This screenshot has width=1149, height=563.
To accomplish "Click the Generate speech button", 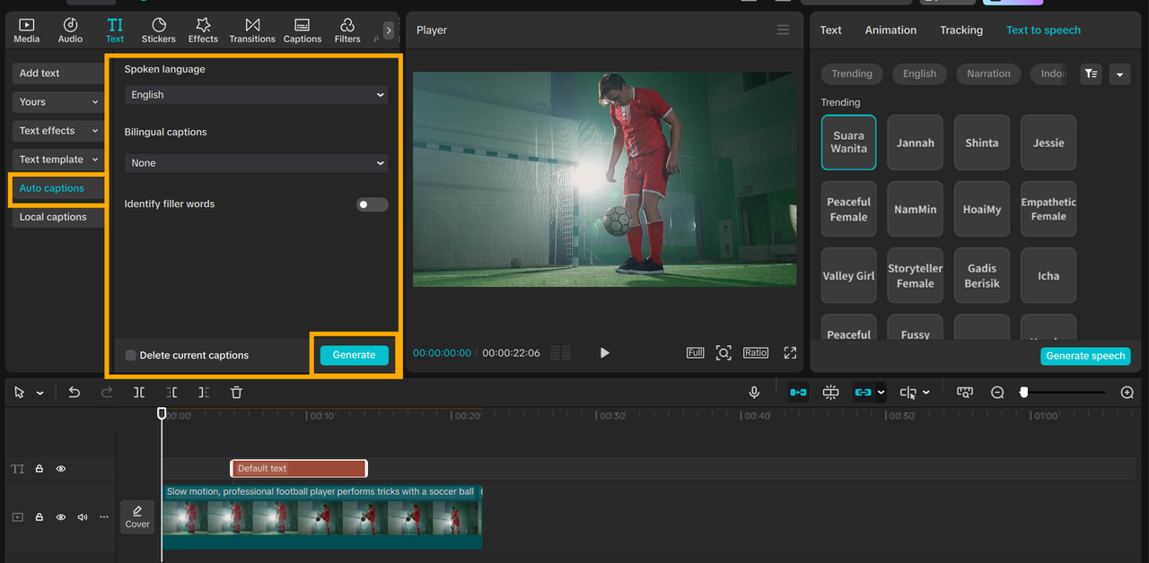I will (x=1085, y=356).
